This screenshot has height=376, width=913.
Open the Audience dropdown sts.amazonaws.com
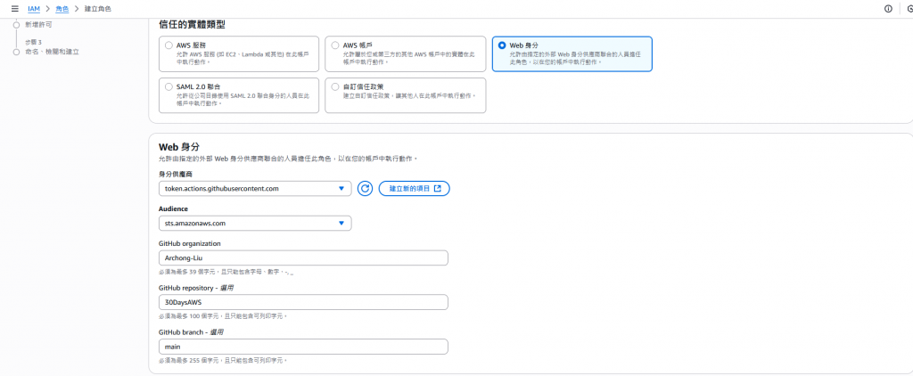click(255, 223)
